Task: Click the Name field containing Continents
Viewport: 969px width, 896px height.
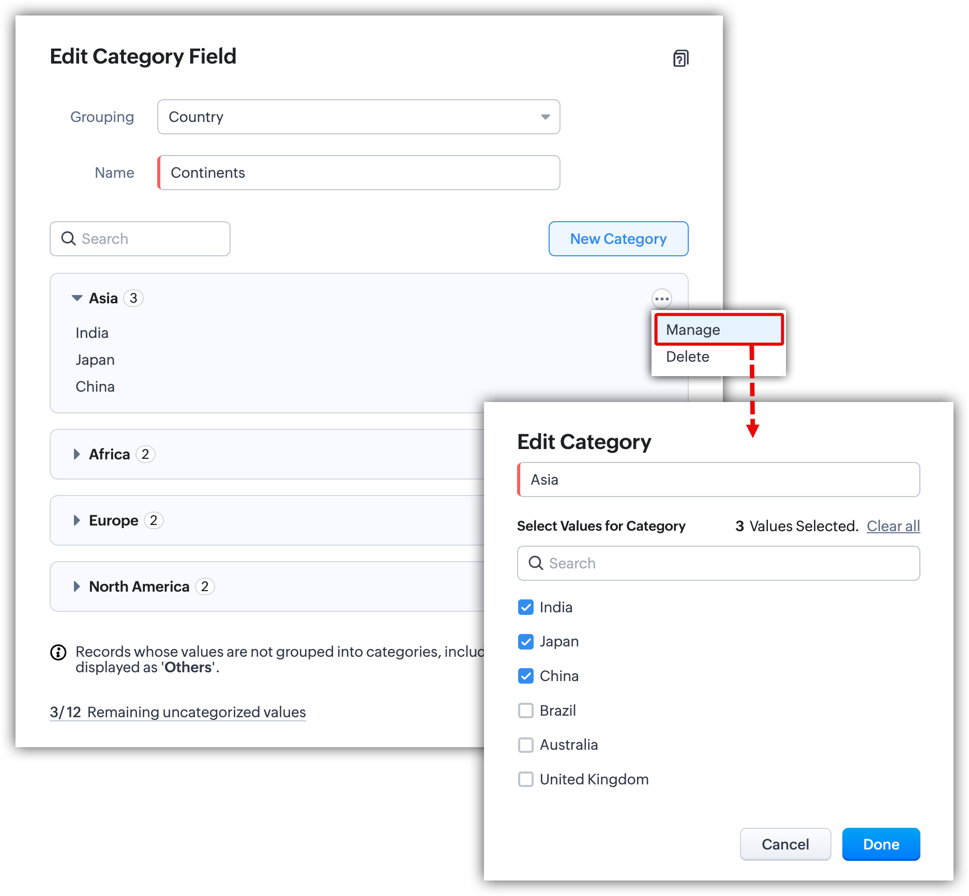Action: point(359,173)
